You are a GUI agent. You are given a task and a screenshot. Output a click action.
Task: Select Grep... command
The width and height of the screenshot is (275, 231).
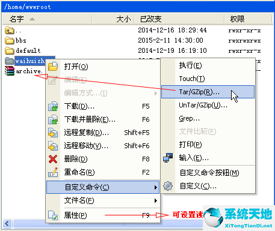[208, 118]
